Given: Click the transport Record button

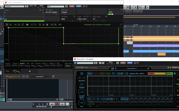Looking at the screenshot, I should point(57,104).
